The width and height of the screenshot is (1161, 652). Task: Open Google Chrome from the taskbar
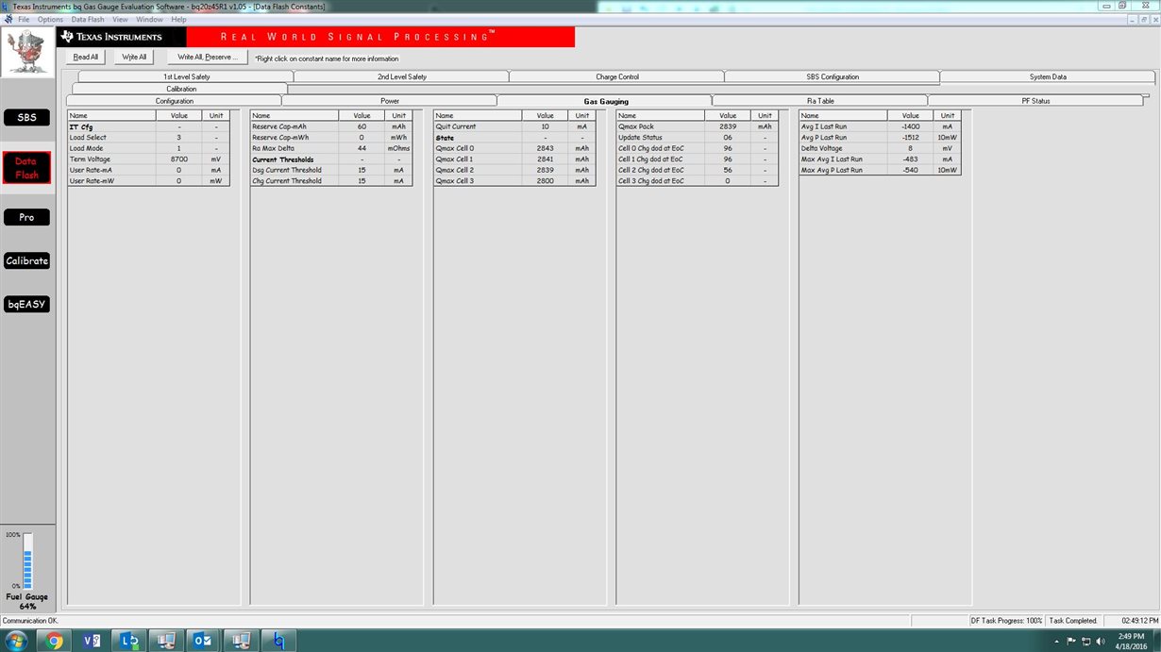pos(55,641)
